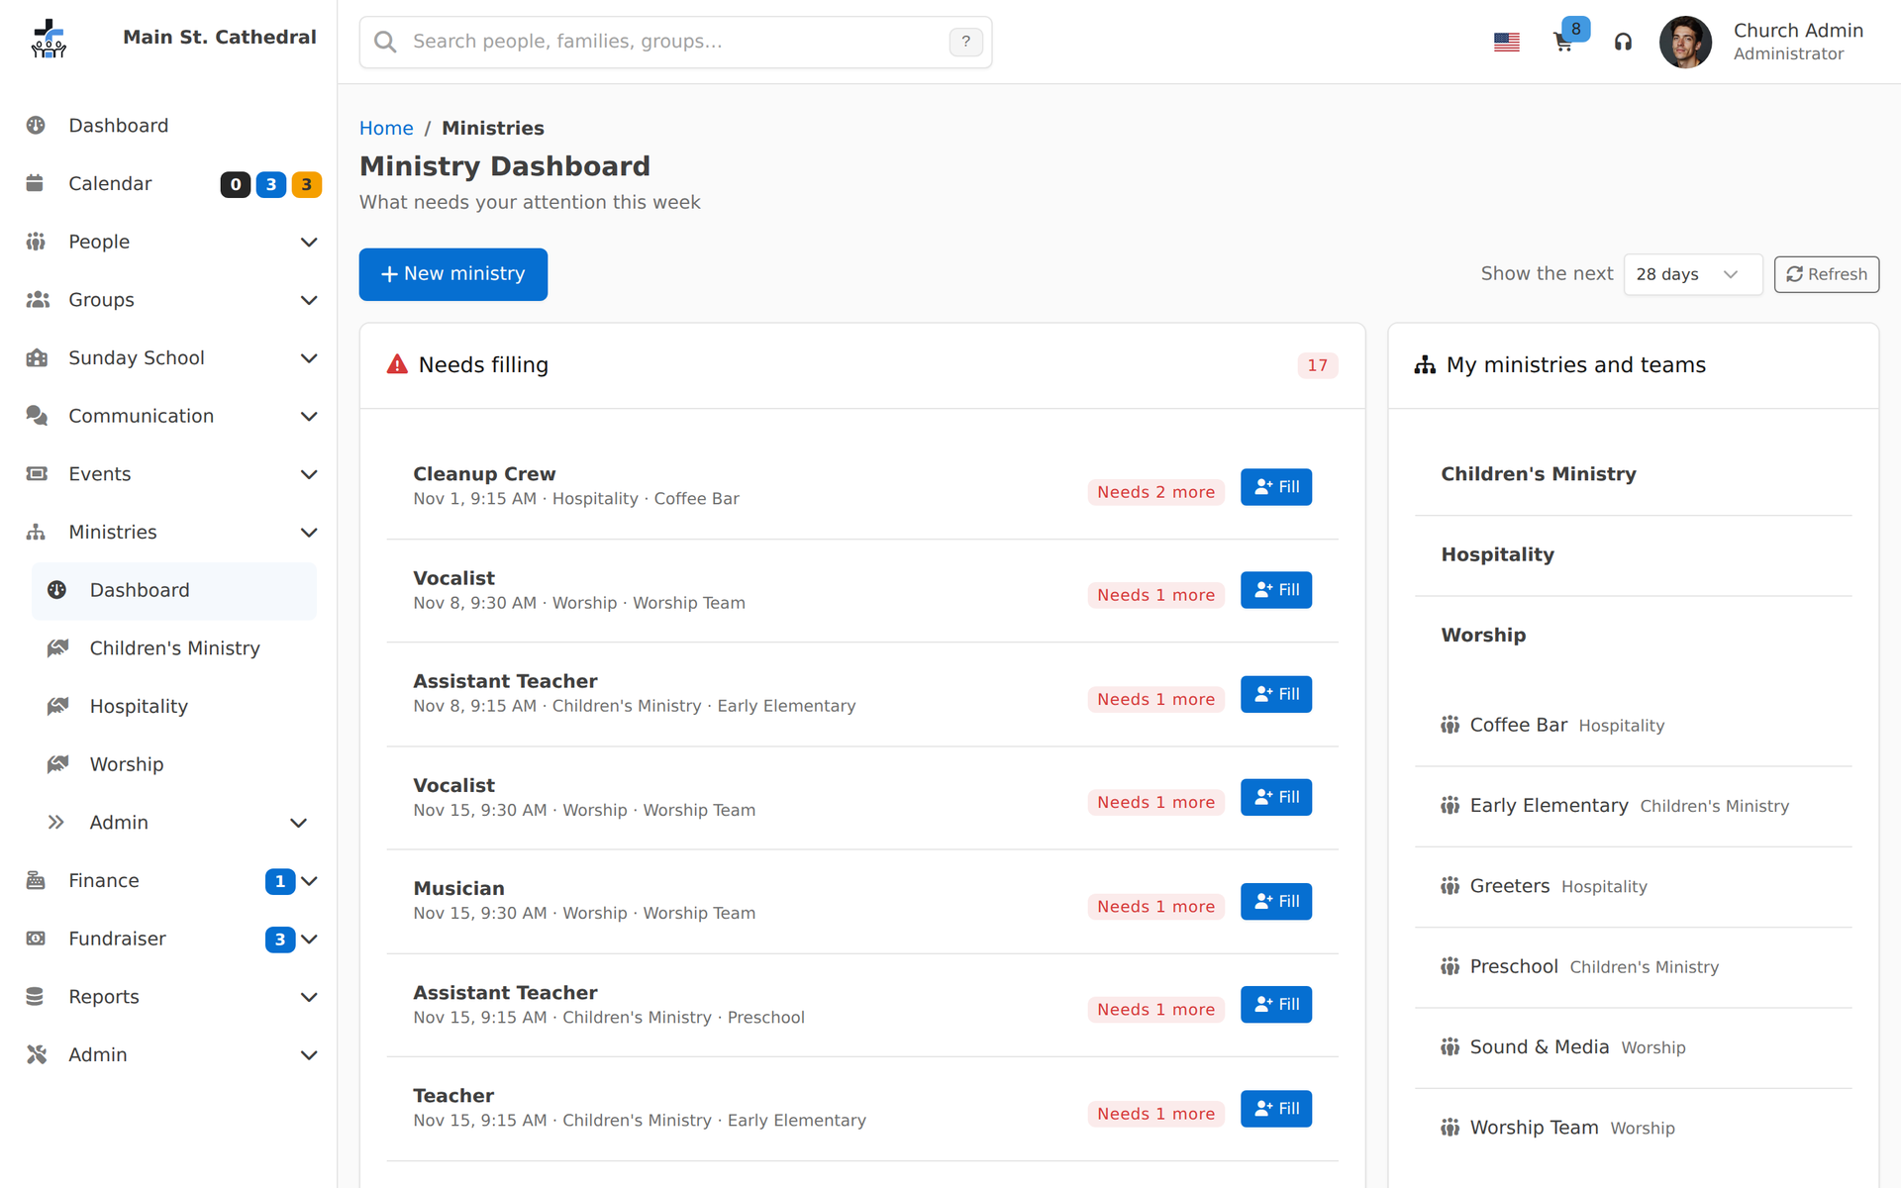1901x1188 pixels.
Task: Expand the Events menu chevron
Action: 309,474
